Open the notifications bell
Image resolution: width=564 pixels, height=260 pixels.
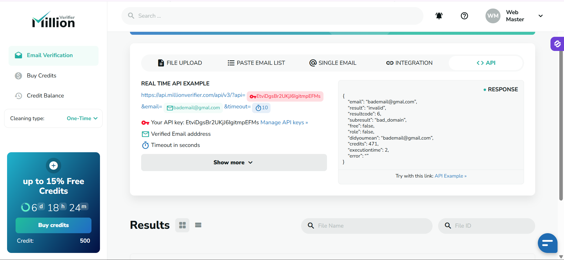click(x=439, y=16)
